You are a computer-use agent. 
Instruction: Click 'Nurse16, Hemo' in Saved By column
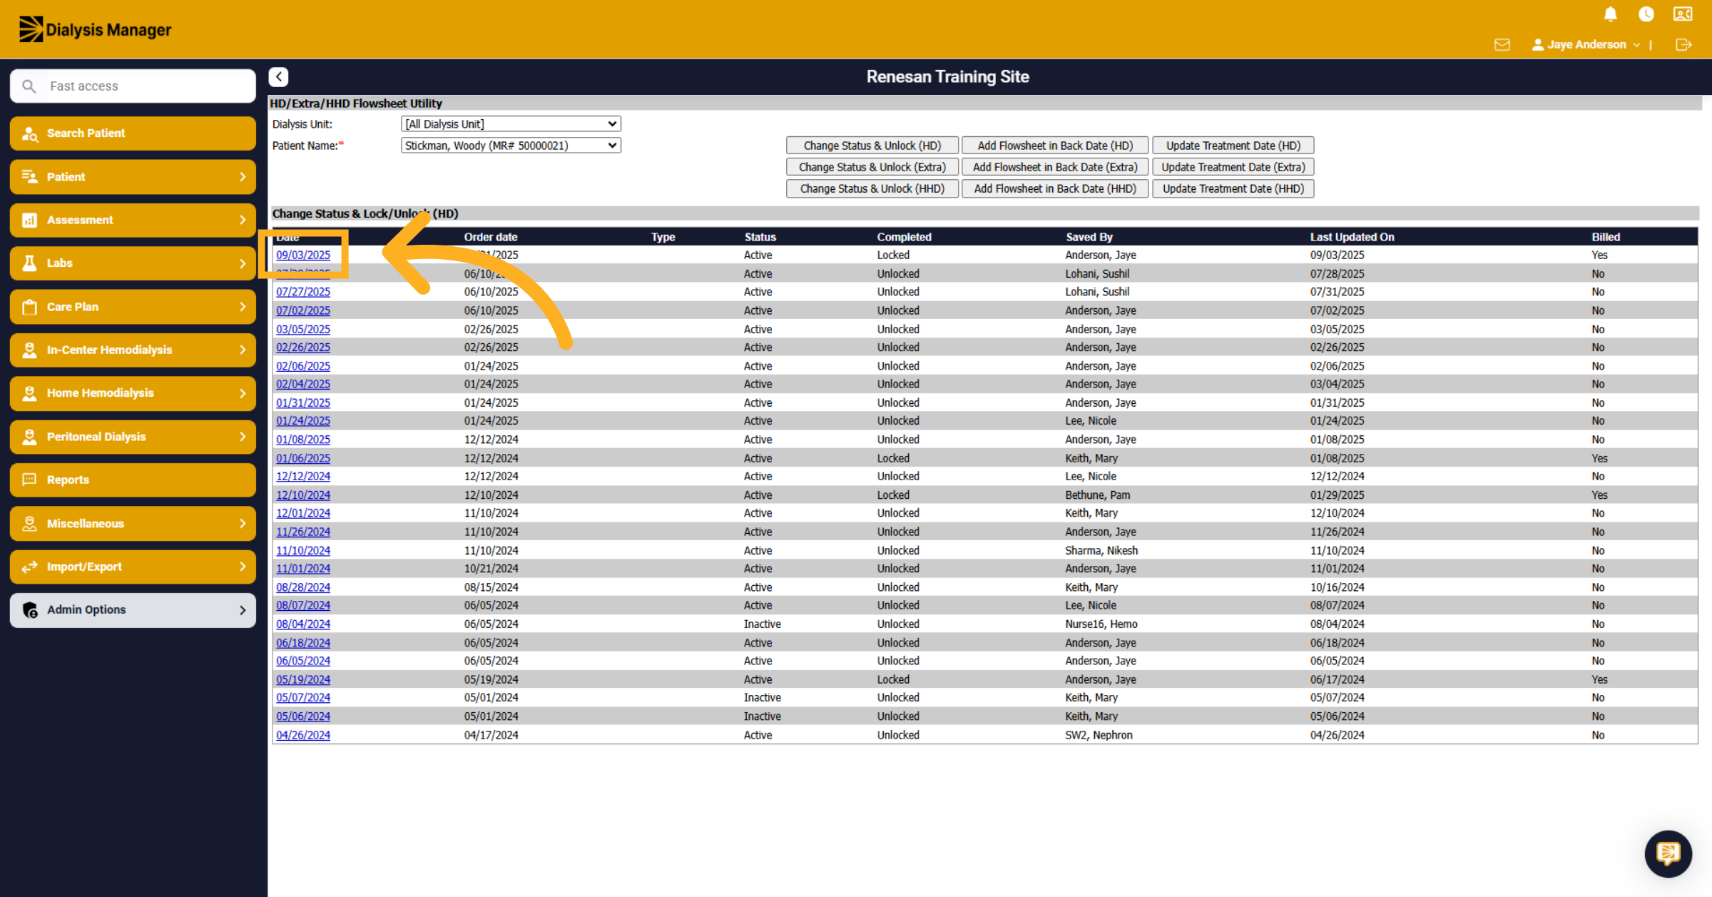pos(1101,624)
